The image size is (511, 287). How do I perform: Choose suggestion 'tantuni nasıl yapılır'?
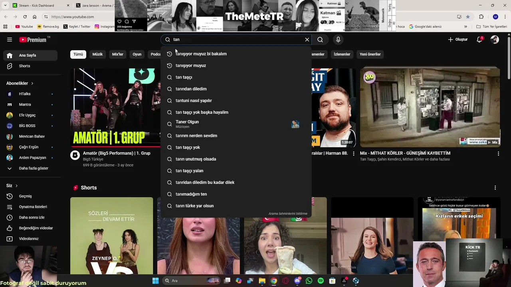[x=236, y=100]
